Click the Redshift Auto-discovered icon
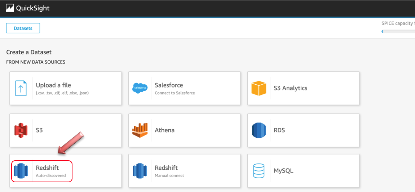Viewport: 415px width, 192px height. (x=21, y=171)
